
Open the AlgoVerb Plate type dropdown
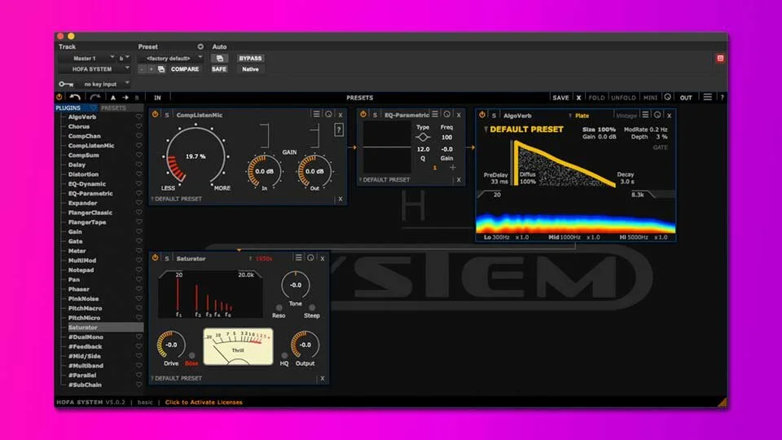click(579, 116)
